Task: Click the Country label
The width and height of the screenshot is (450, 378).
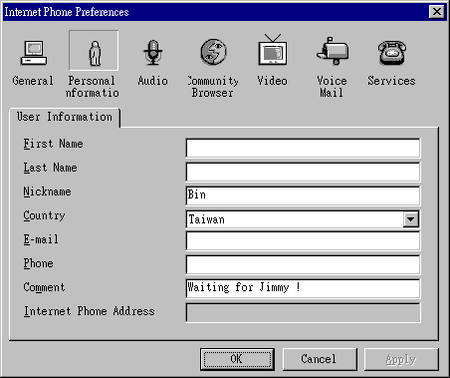Action: click(44, 215)
